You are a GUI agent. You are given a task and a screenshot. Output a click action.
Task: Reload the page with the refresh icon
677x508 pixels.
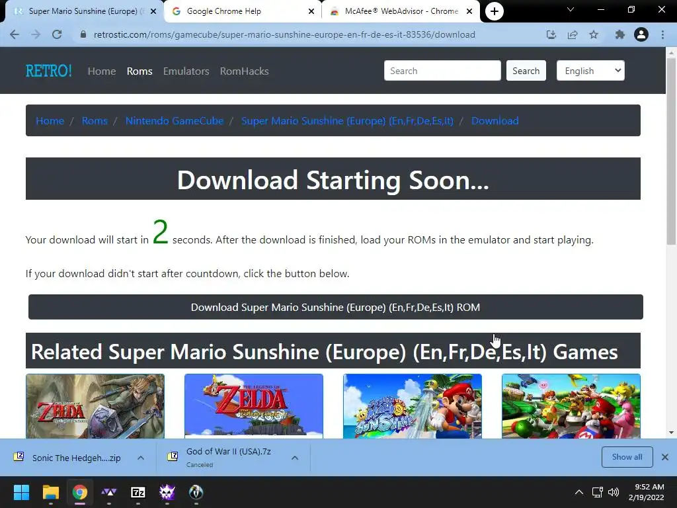click(57, 34)
